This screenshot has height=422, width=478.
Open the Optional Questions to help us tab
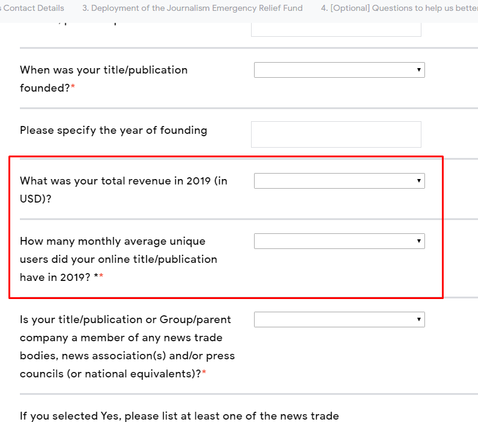(399, 8)
